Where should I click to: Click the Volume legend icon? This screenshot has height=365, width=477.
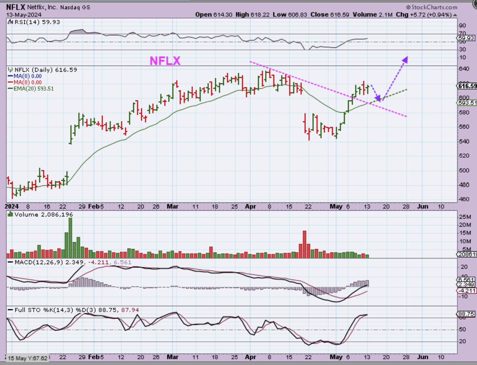click(x=10, y=215)
